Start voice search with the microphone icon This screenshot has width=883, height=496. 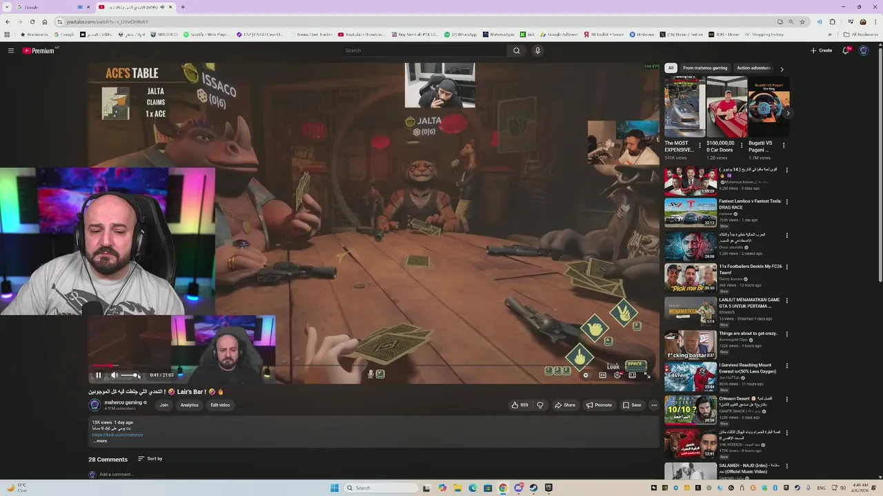click(537, 50)
